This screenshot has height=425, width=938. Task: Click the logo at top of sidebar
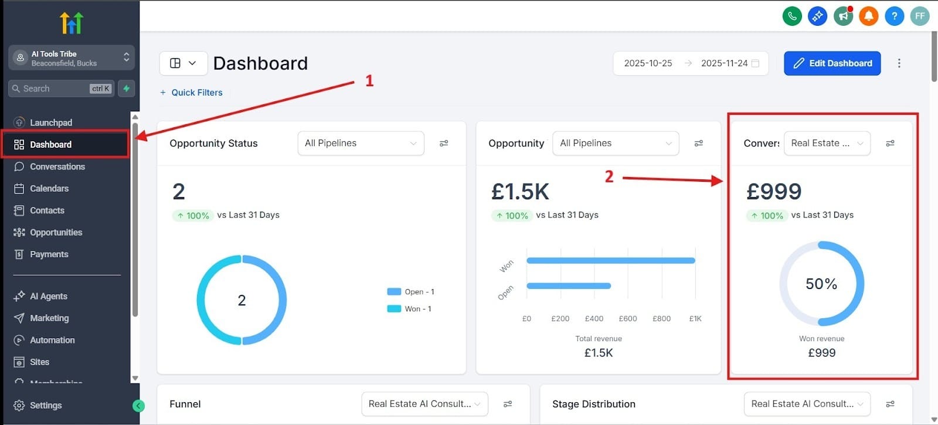click(x=72, y=23)
